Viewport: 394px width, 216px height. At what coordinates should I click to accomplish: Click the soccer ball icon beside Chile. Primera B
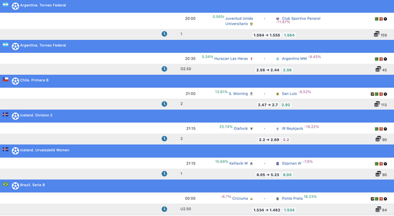pyautogui.click(x=15, y=81)
